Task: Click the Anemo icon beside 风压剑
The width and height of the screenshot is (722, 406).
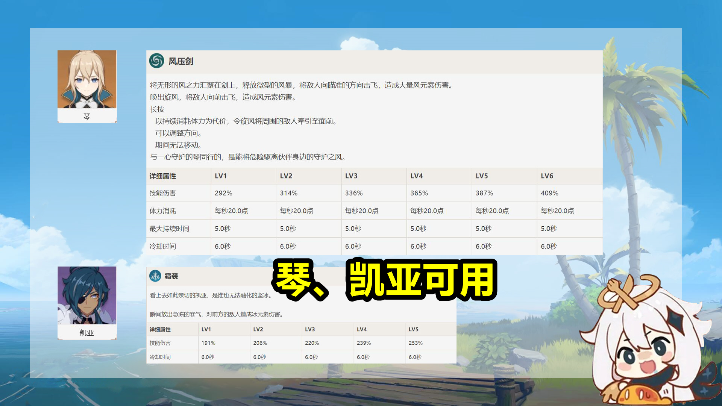Action: click(x=156, y=61)
